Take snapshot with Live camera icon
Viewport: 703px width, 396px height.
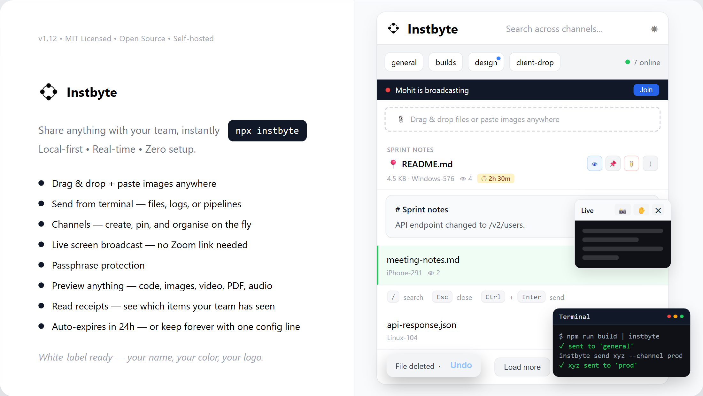pyautogui.click(x=622, y=211)
